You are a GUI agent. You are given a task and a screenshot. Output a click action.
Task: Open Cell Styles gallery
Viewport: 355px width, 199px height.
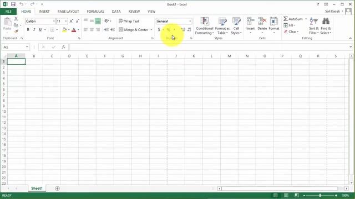(x=236, y=26)
